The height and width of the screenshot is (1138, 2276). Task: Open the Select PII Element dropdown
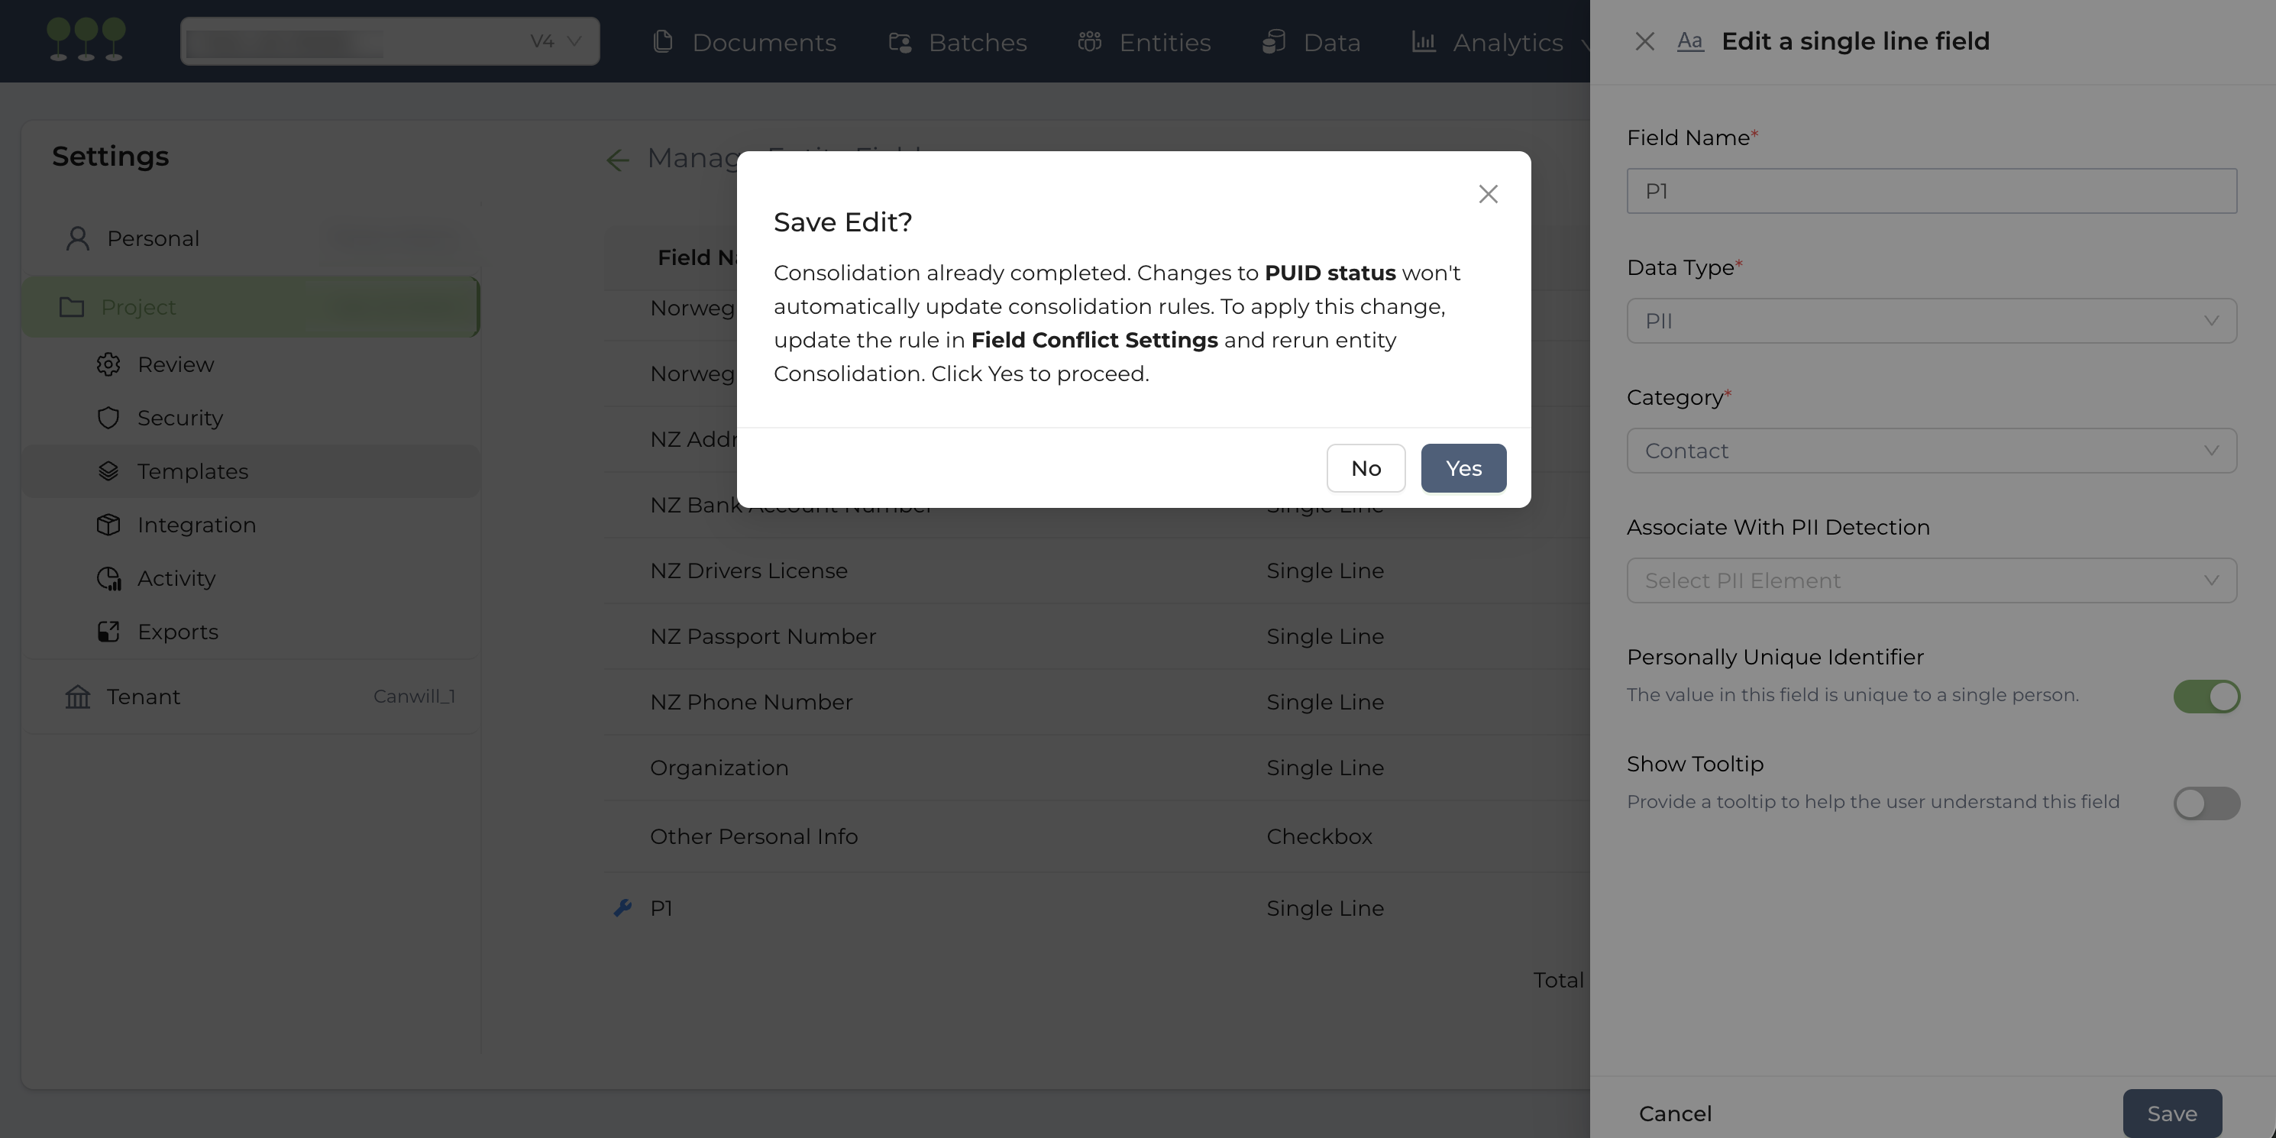(1932, 580)
